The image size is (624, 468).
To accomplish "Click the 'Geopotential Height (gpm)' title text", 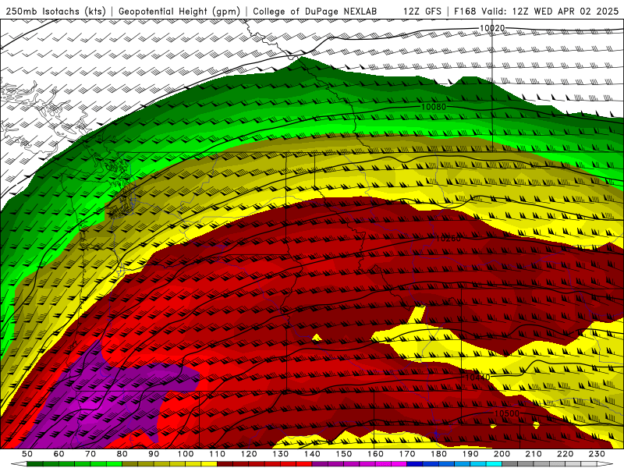I will coord(179,12).
